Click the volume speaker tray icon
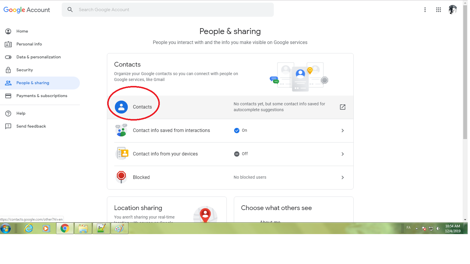470x264 pixels. click(438, 229)
